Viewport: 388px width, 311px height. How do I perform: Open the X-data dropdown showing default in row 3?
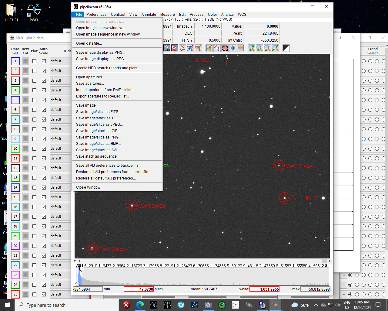click(x=60, y=80)
